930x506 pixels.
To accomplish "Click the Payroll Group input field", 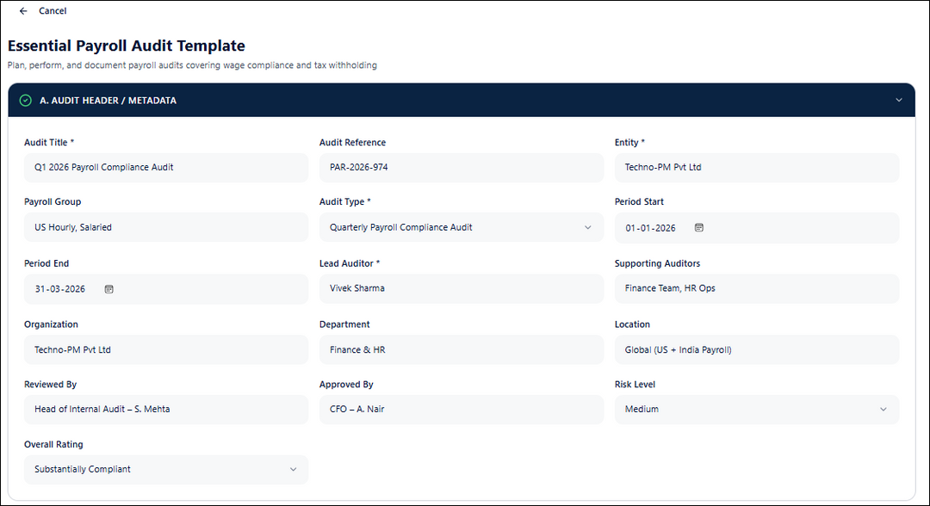I will 166,227.
